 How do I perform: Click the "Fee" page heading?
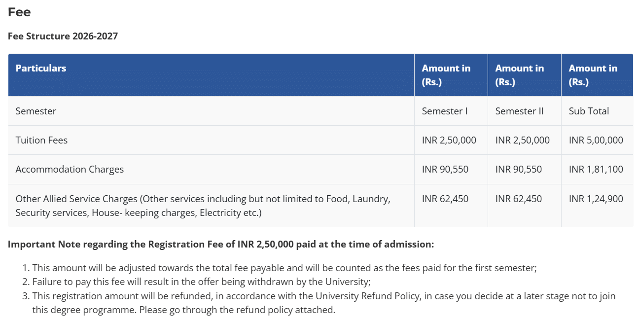tap(19, 12)
